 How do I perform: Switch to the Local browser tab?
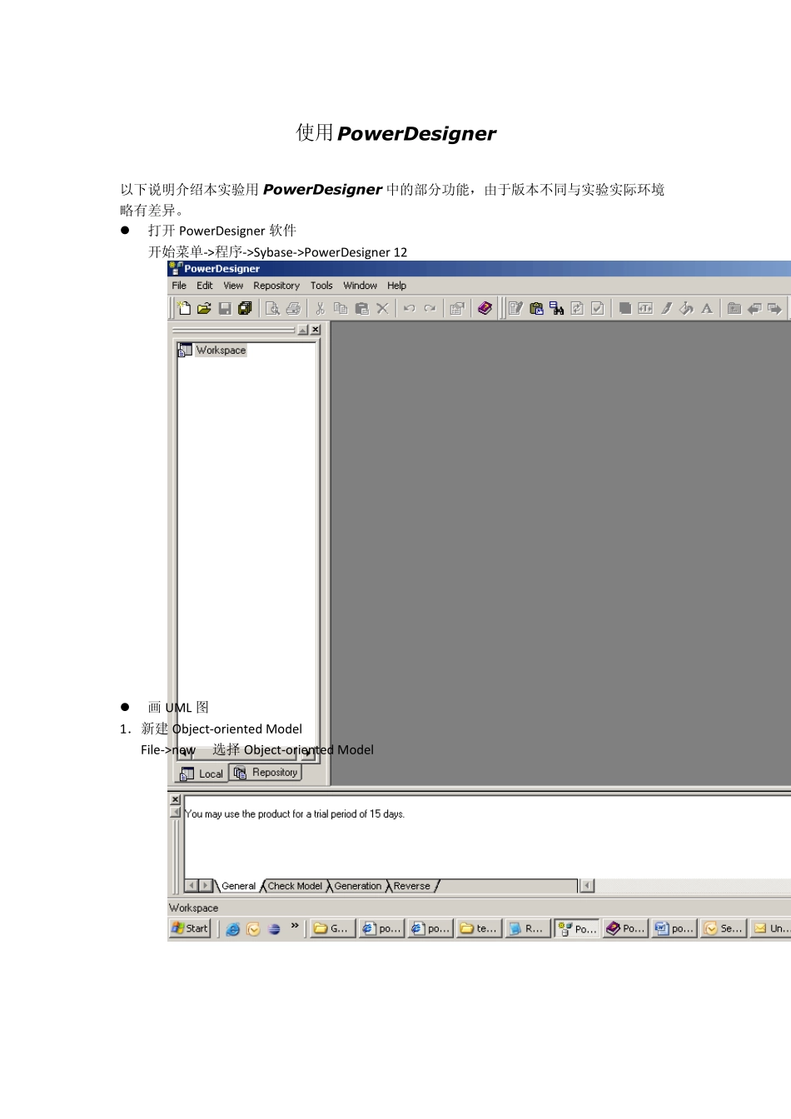[202, 773]
